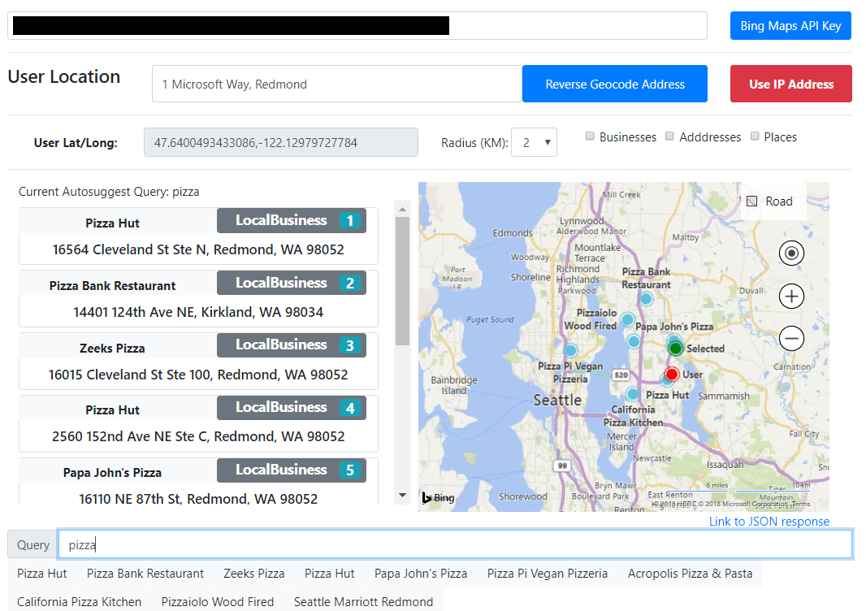Open the Radius (KM) dropdown
This screenshot has height=611, width=866.
(x=534, y=142)
